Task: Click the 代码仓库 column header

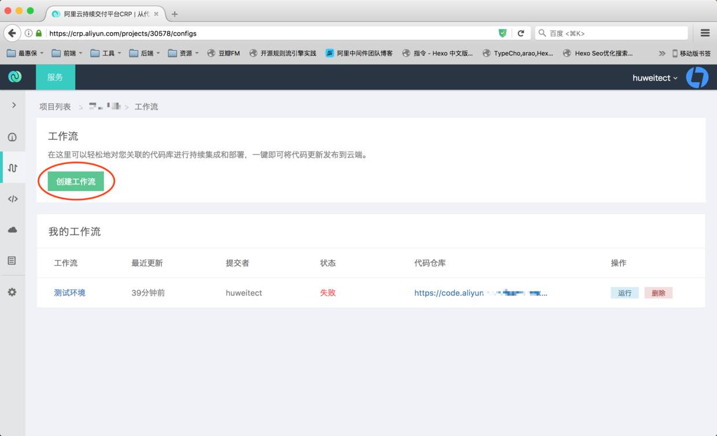Action: 430,263
